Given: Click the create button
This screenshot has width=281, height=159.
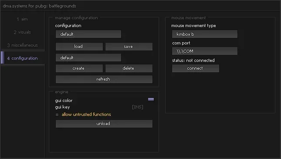Looking at the screenshot, I should point(79,68).
